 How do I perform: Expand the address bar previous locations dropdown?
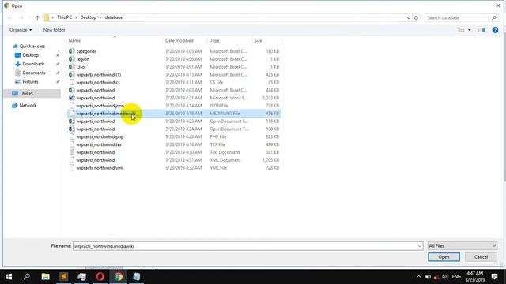409,17
